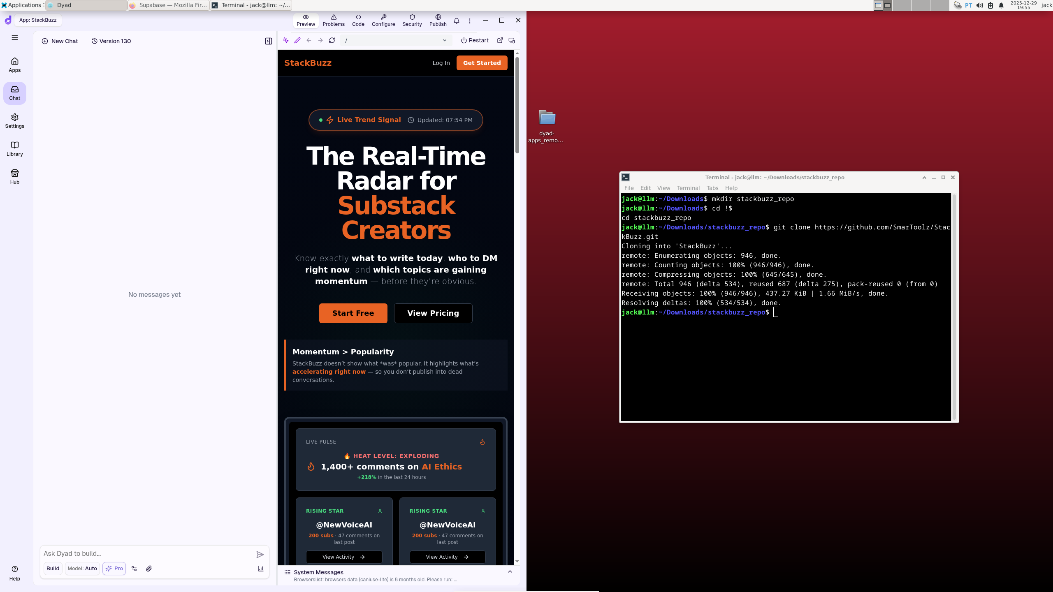This screenshot has width=1053, height=592.
Task: Toggle device mode preview icon
Action: (x=512, y=40)
